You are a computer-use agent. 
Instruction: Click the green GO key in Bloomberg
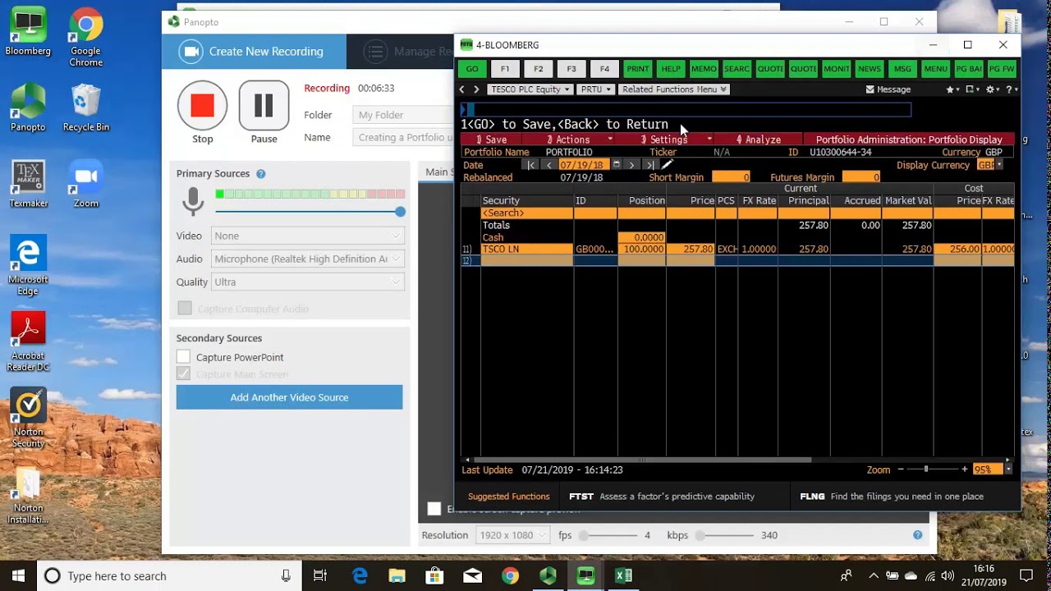[x=472, y=69]
